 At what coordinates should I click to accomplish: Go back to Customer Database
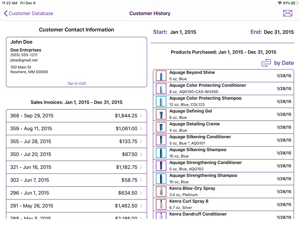tap(28, 13)
